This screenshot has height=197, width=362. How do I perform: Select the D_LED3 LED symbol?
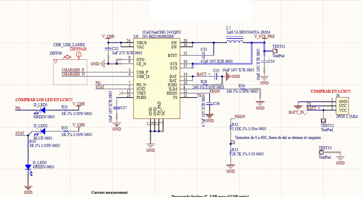coord(28,167)
